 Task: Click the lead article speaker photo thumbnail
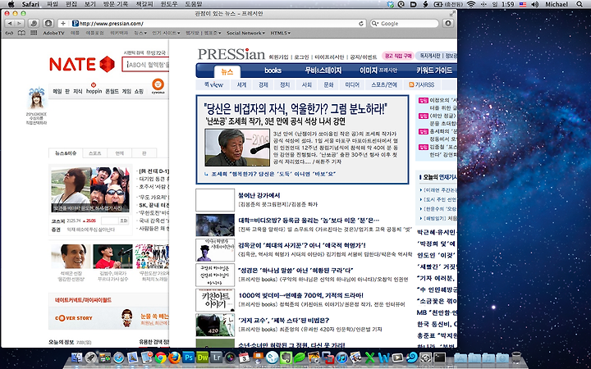(x=237, y=148)
